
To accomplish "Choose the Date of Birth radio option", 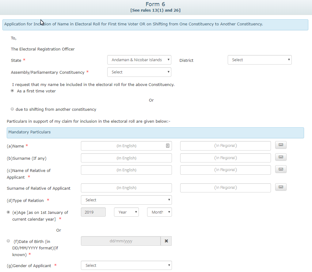I will pyautogui.click(x=8, y=241).
